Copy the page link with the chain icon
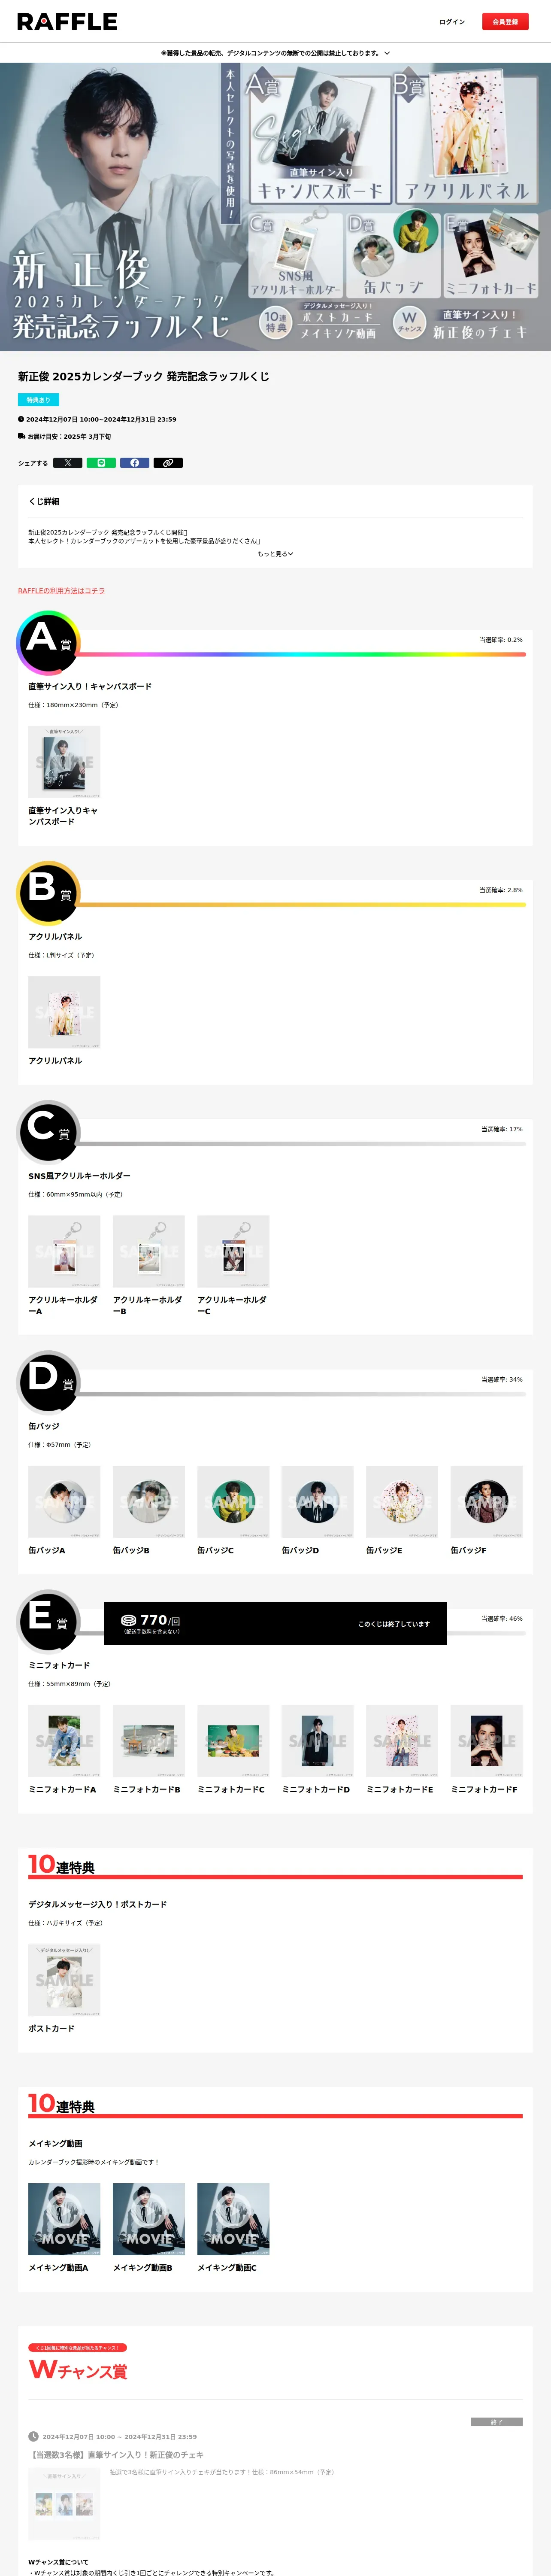 [168, 463]
